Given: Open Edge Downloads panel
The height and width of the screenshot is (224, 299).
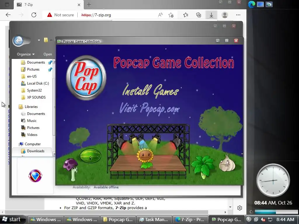Looking at the screenshot, I should point(211,15).
